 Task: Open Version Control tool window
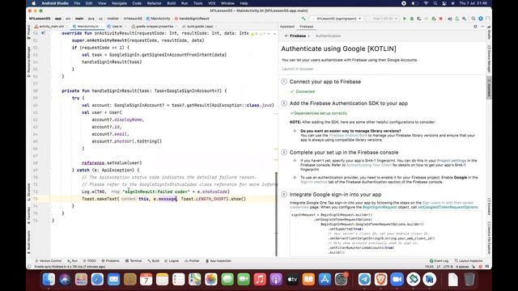[x=49, y=261]
